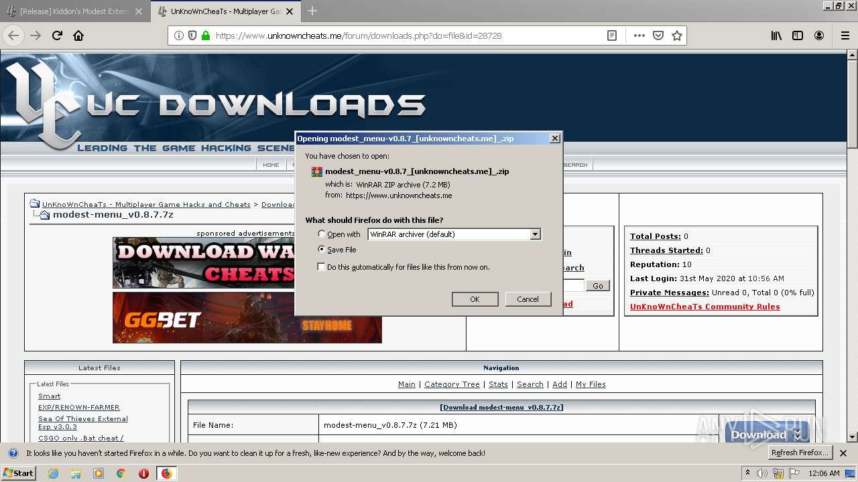This screenshot has height=482, width=858.
Task: Click the HOME item in site menu
Action: [271, 165]
